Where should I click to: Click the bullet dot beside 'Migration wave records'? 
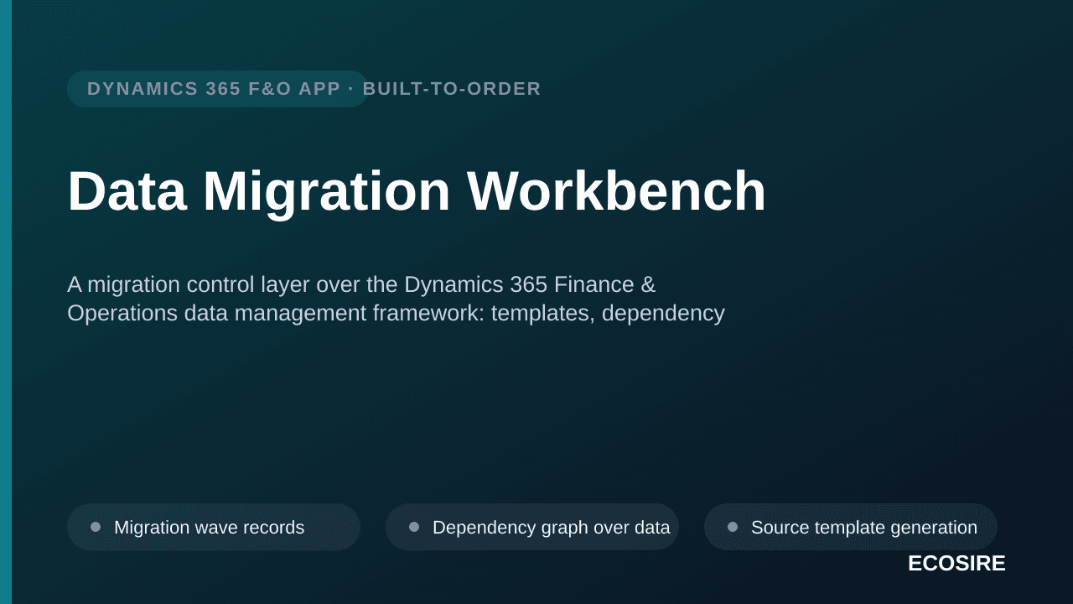click(x=96, y=527)
